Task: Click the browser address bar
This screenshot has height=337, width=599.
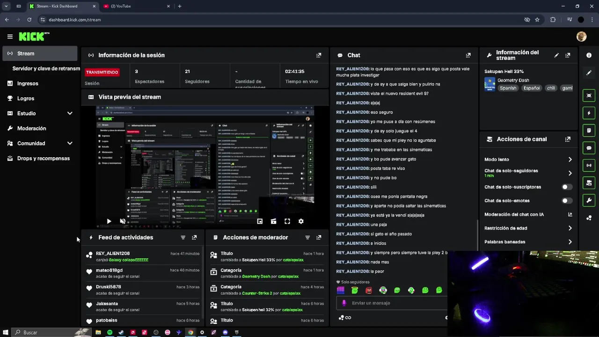Action: pos(281,20)
